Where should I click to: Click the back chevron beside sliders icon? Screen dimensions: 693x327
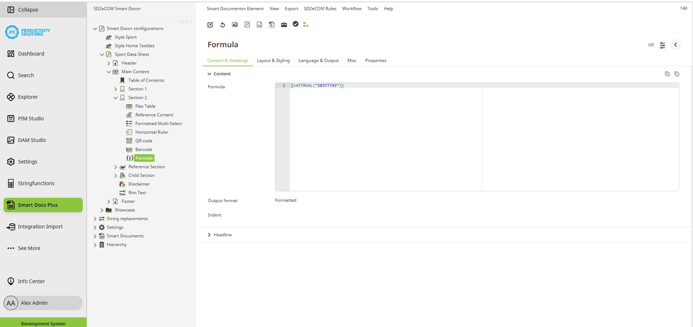click(676, 45)
